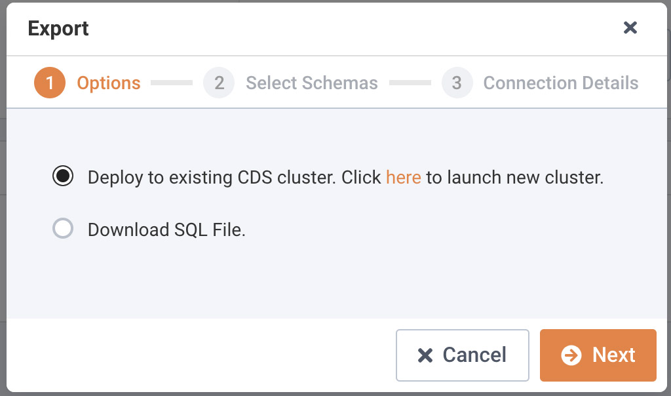Click the X icon inside Cancel button
Viewport: 671px width, 396px height.
click(x=425, y=355)
